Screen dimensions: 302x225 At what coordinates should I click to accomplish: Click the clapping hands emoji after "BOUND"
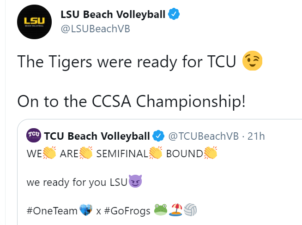(x=211, y=154)
